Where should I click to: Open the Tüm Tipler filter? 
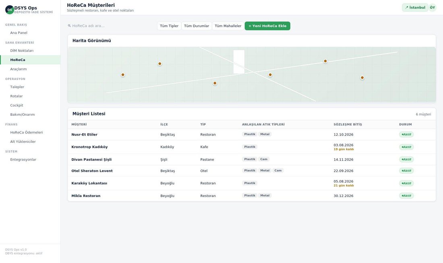click(169, 26)
